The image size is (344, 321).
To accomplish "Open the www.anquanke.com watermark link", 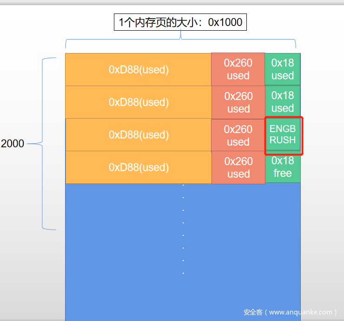I will tap(291, 312).
